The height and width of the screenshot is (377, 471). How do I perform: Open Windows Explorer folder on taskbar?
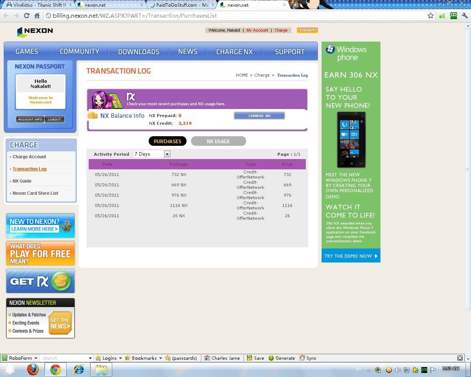pyautogui.click(x=101, y=369)
